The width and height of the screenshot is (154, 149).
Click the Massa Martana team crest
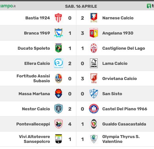click(x=58, y=94)
